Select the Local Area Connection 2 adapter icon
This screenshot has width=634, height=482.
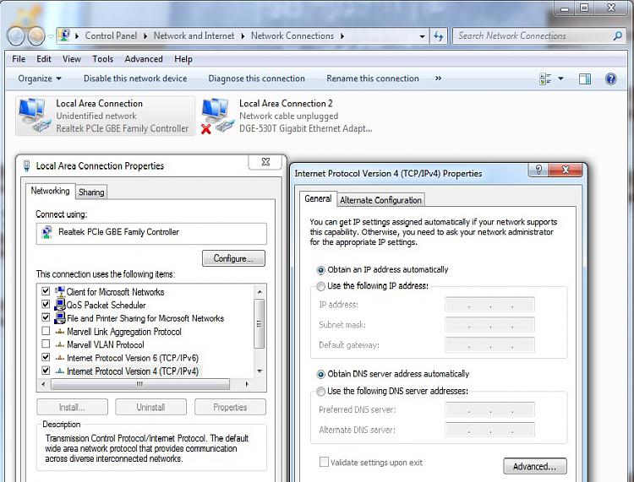217,116
